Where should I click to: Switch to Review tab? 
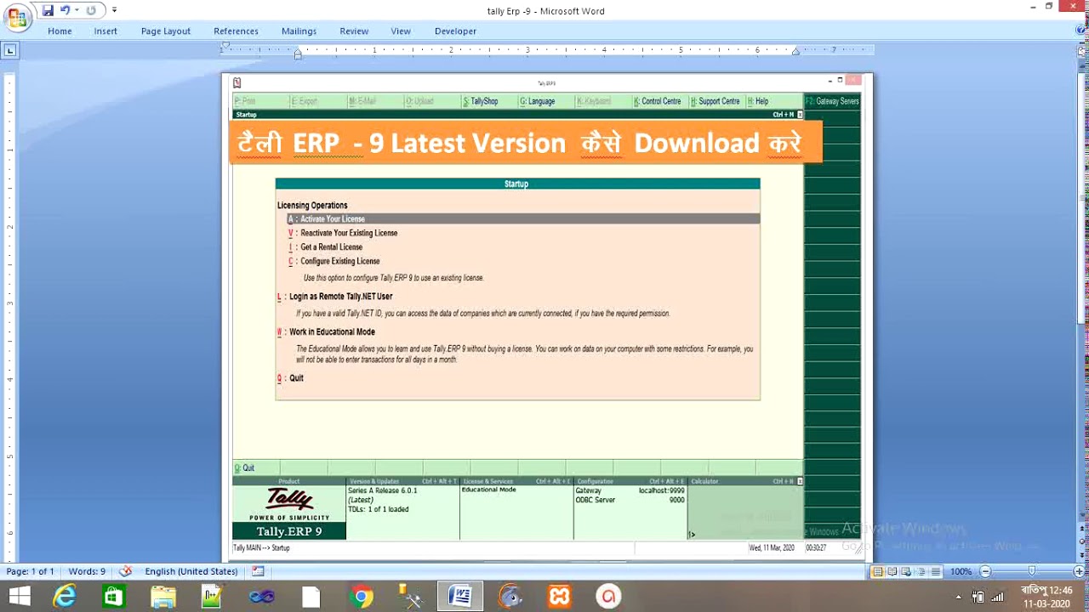pyautogui.click(x=354, y=31)
